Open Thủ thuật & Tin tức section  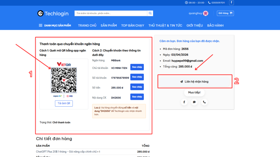165,25
